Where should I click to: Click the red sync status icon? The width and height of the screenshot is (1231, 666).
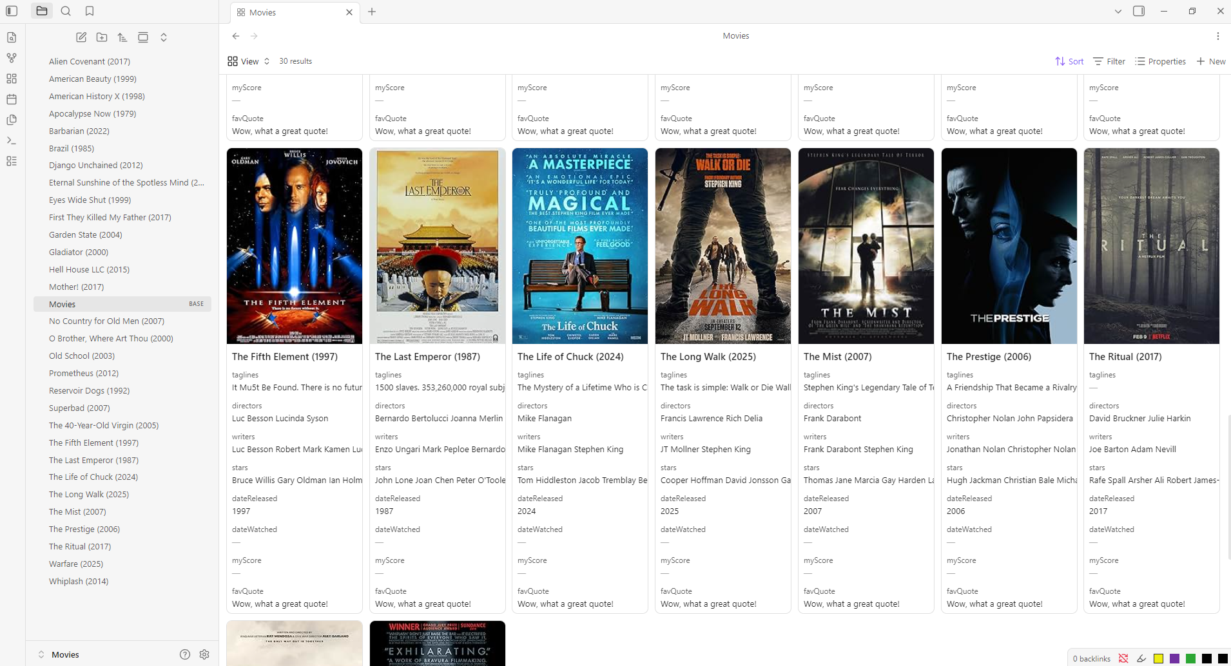point(1123,658)
